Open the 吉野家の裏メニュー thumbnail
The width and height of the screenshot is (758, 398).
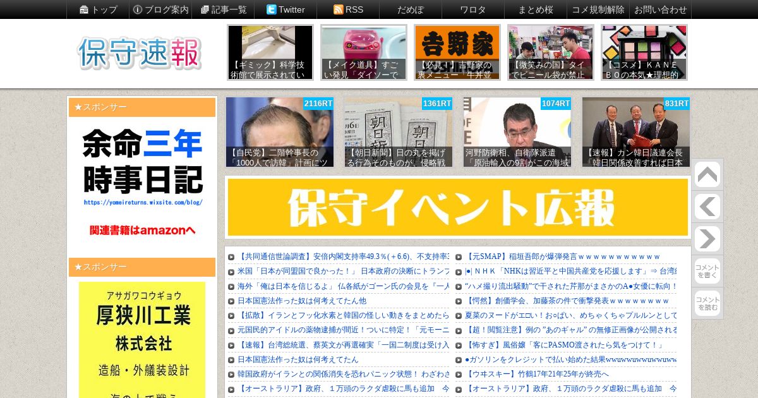(x=457, y=52)
